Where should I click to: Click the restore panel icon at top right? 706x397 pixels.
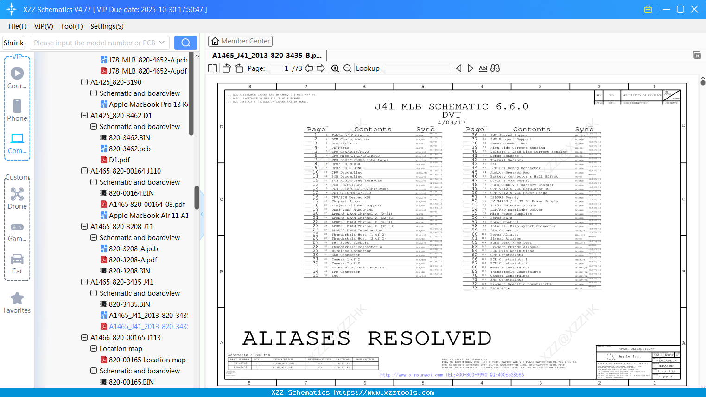tap(696, 55)
